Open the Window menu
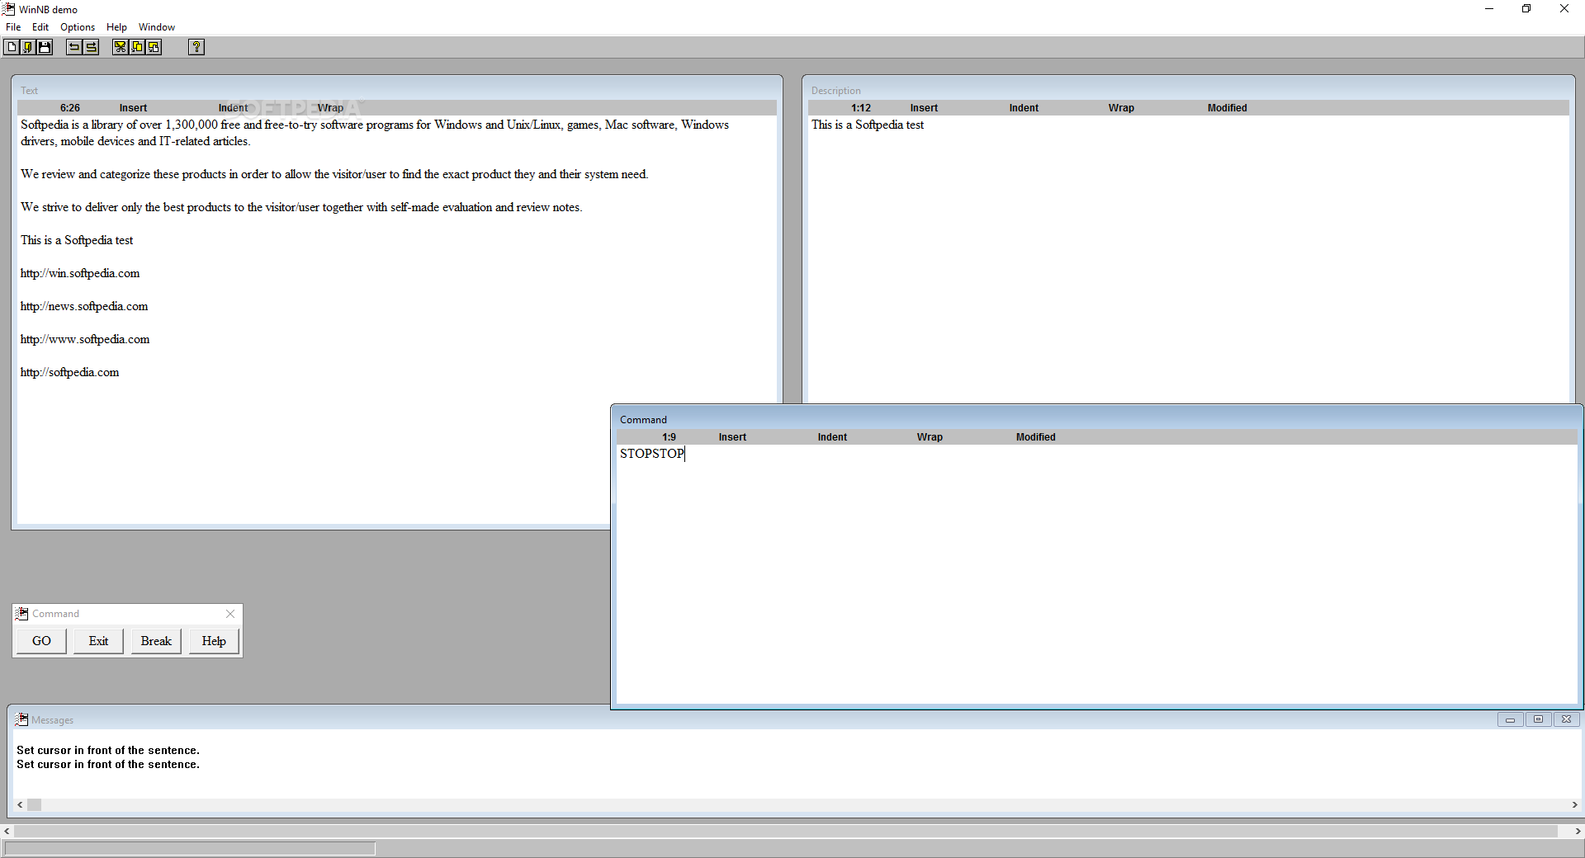Screen dimensions: 1585x858 157,27
